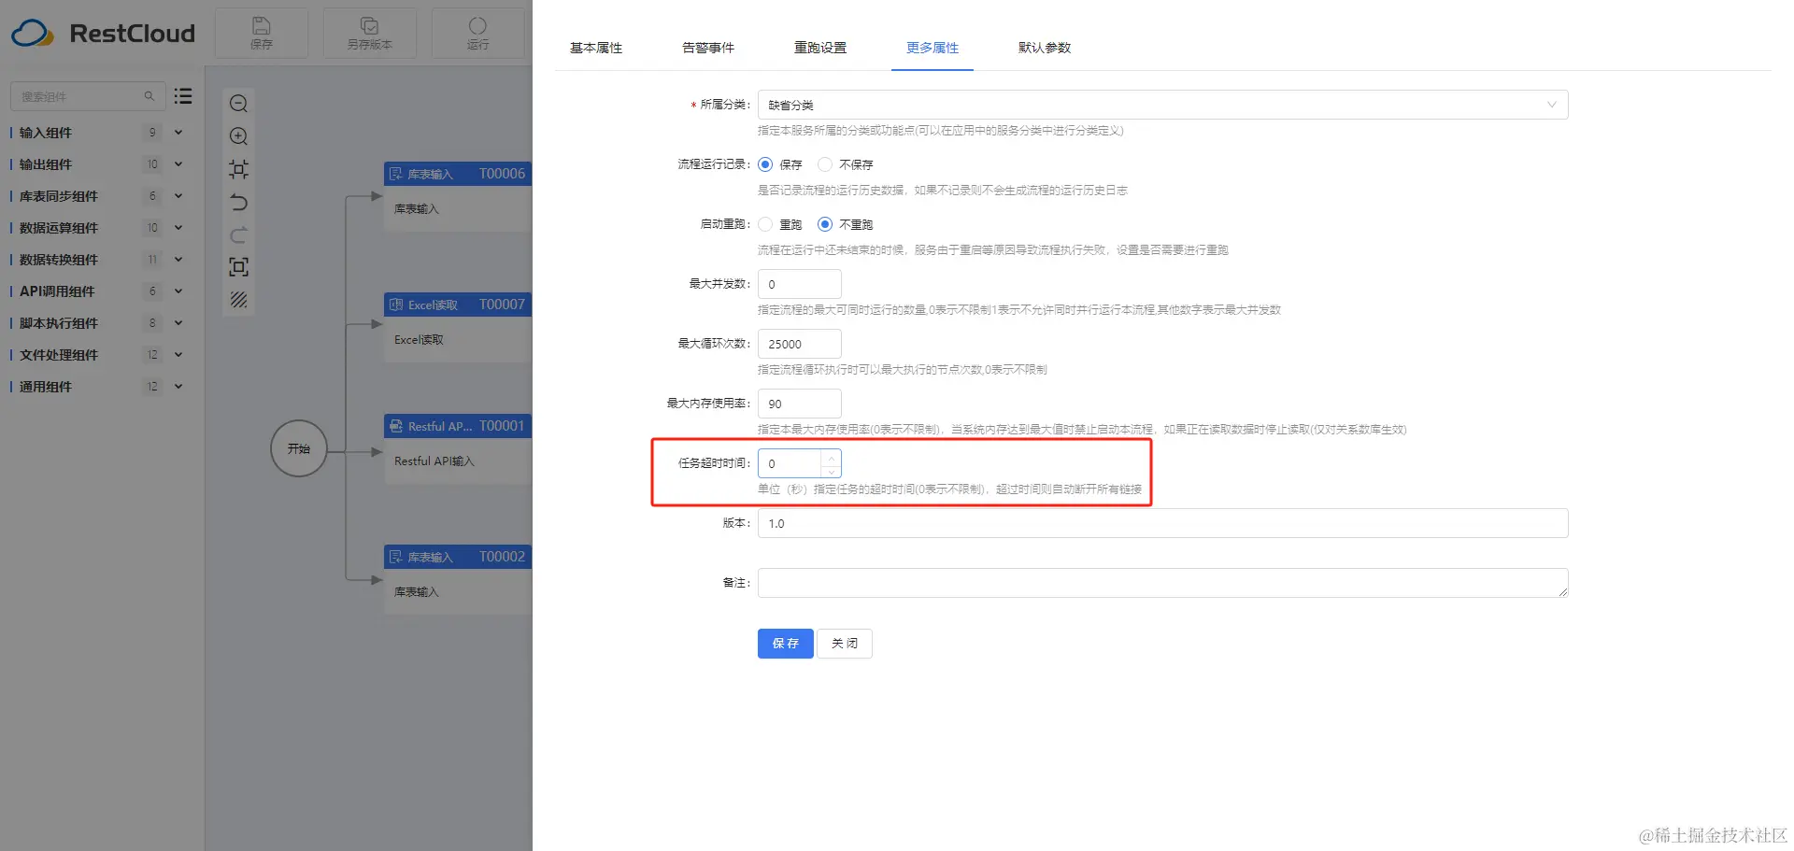Redo the canvas action
Image resolution: width=1794 pixels, height=851 pixels.
pyautogui.click(x=239, y=234)
